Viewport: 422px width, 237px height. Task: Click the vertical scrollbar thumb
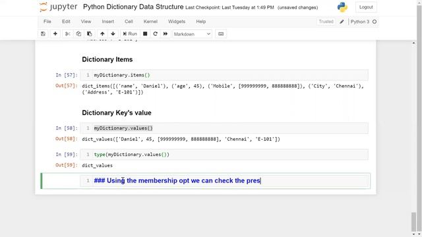coord(413,221)
